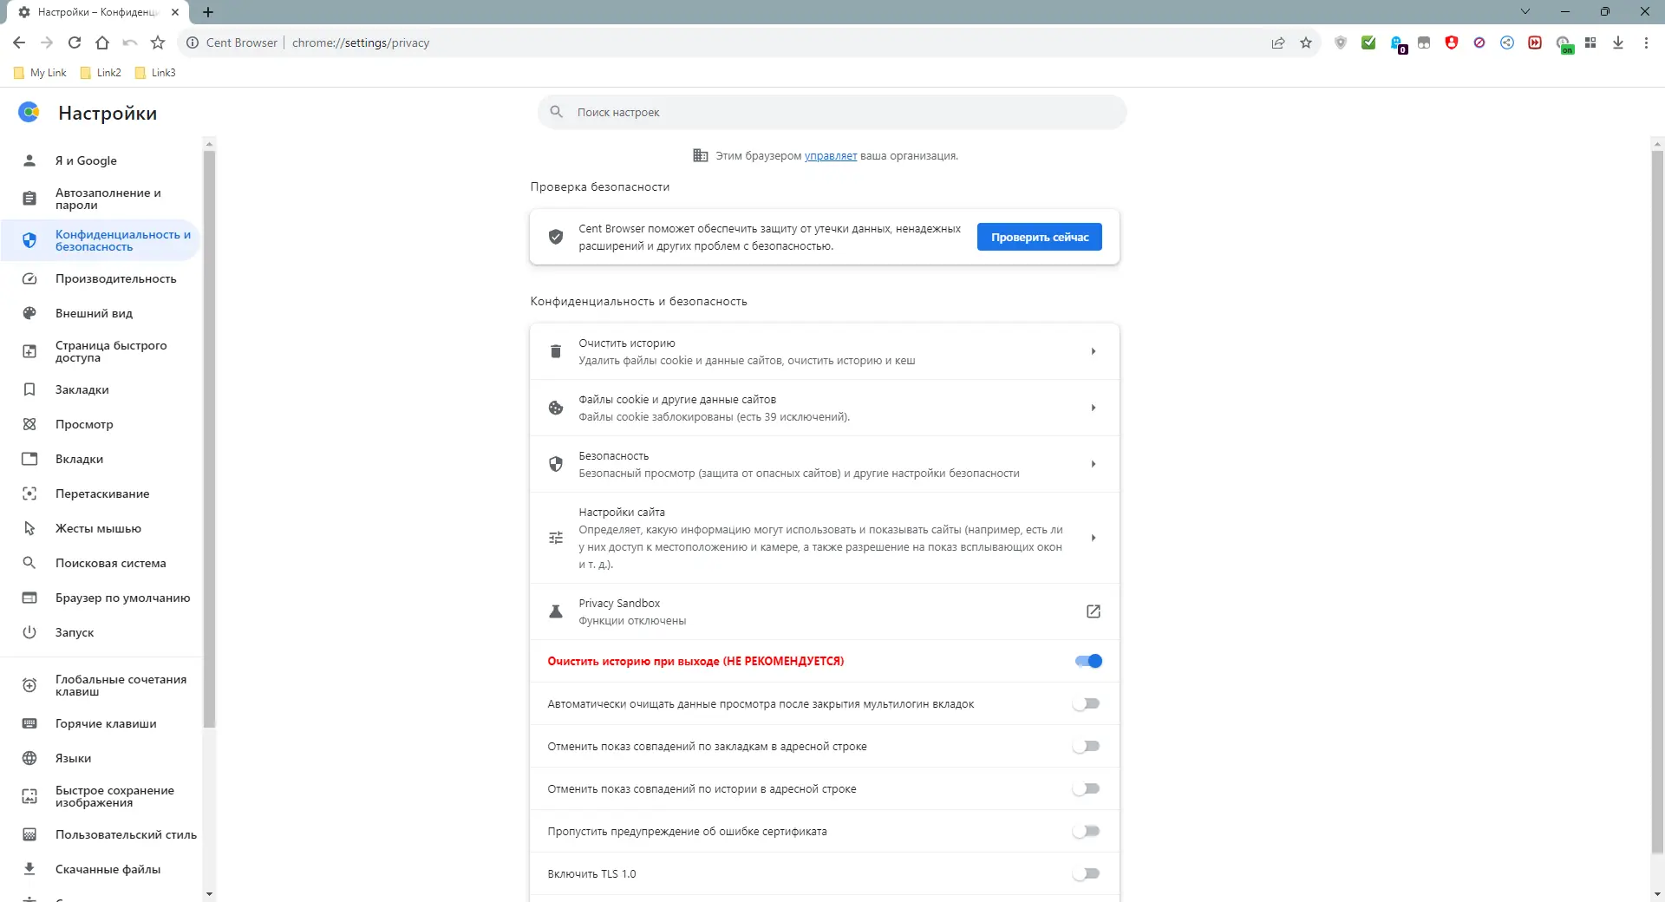Click the home page icon
The width and height of the screenshot is (1665, 902).
[x=102, y=42]
